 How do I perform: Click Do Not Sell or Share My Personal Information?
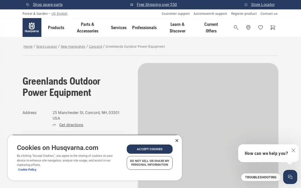pos(150,163)
